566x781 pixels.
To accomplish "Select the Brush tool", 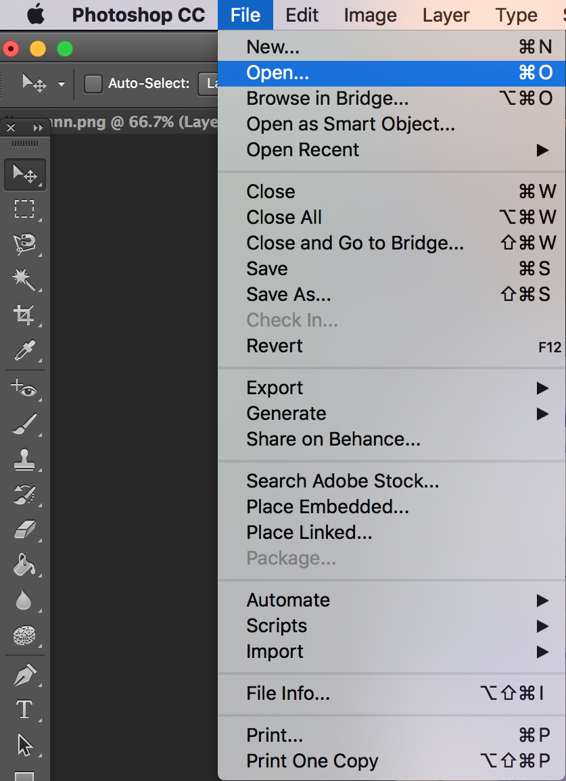I will pos(24,425).
